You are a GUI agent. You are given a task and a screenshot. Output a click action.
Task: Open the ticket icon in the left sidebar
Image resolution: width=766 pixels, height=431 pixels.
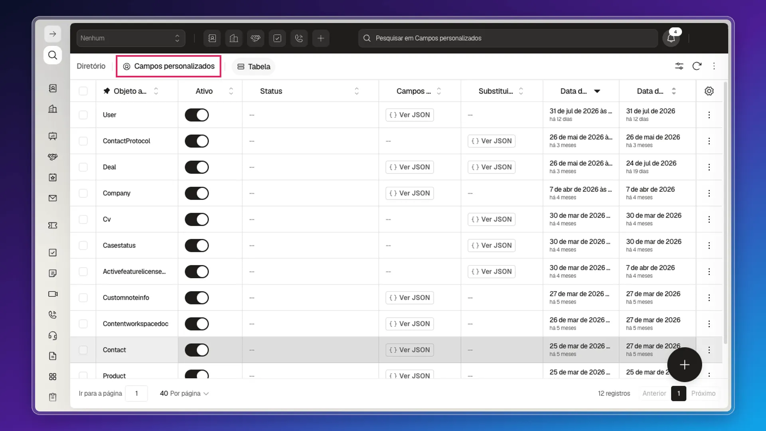[x=53, y=225]
